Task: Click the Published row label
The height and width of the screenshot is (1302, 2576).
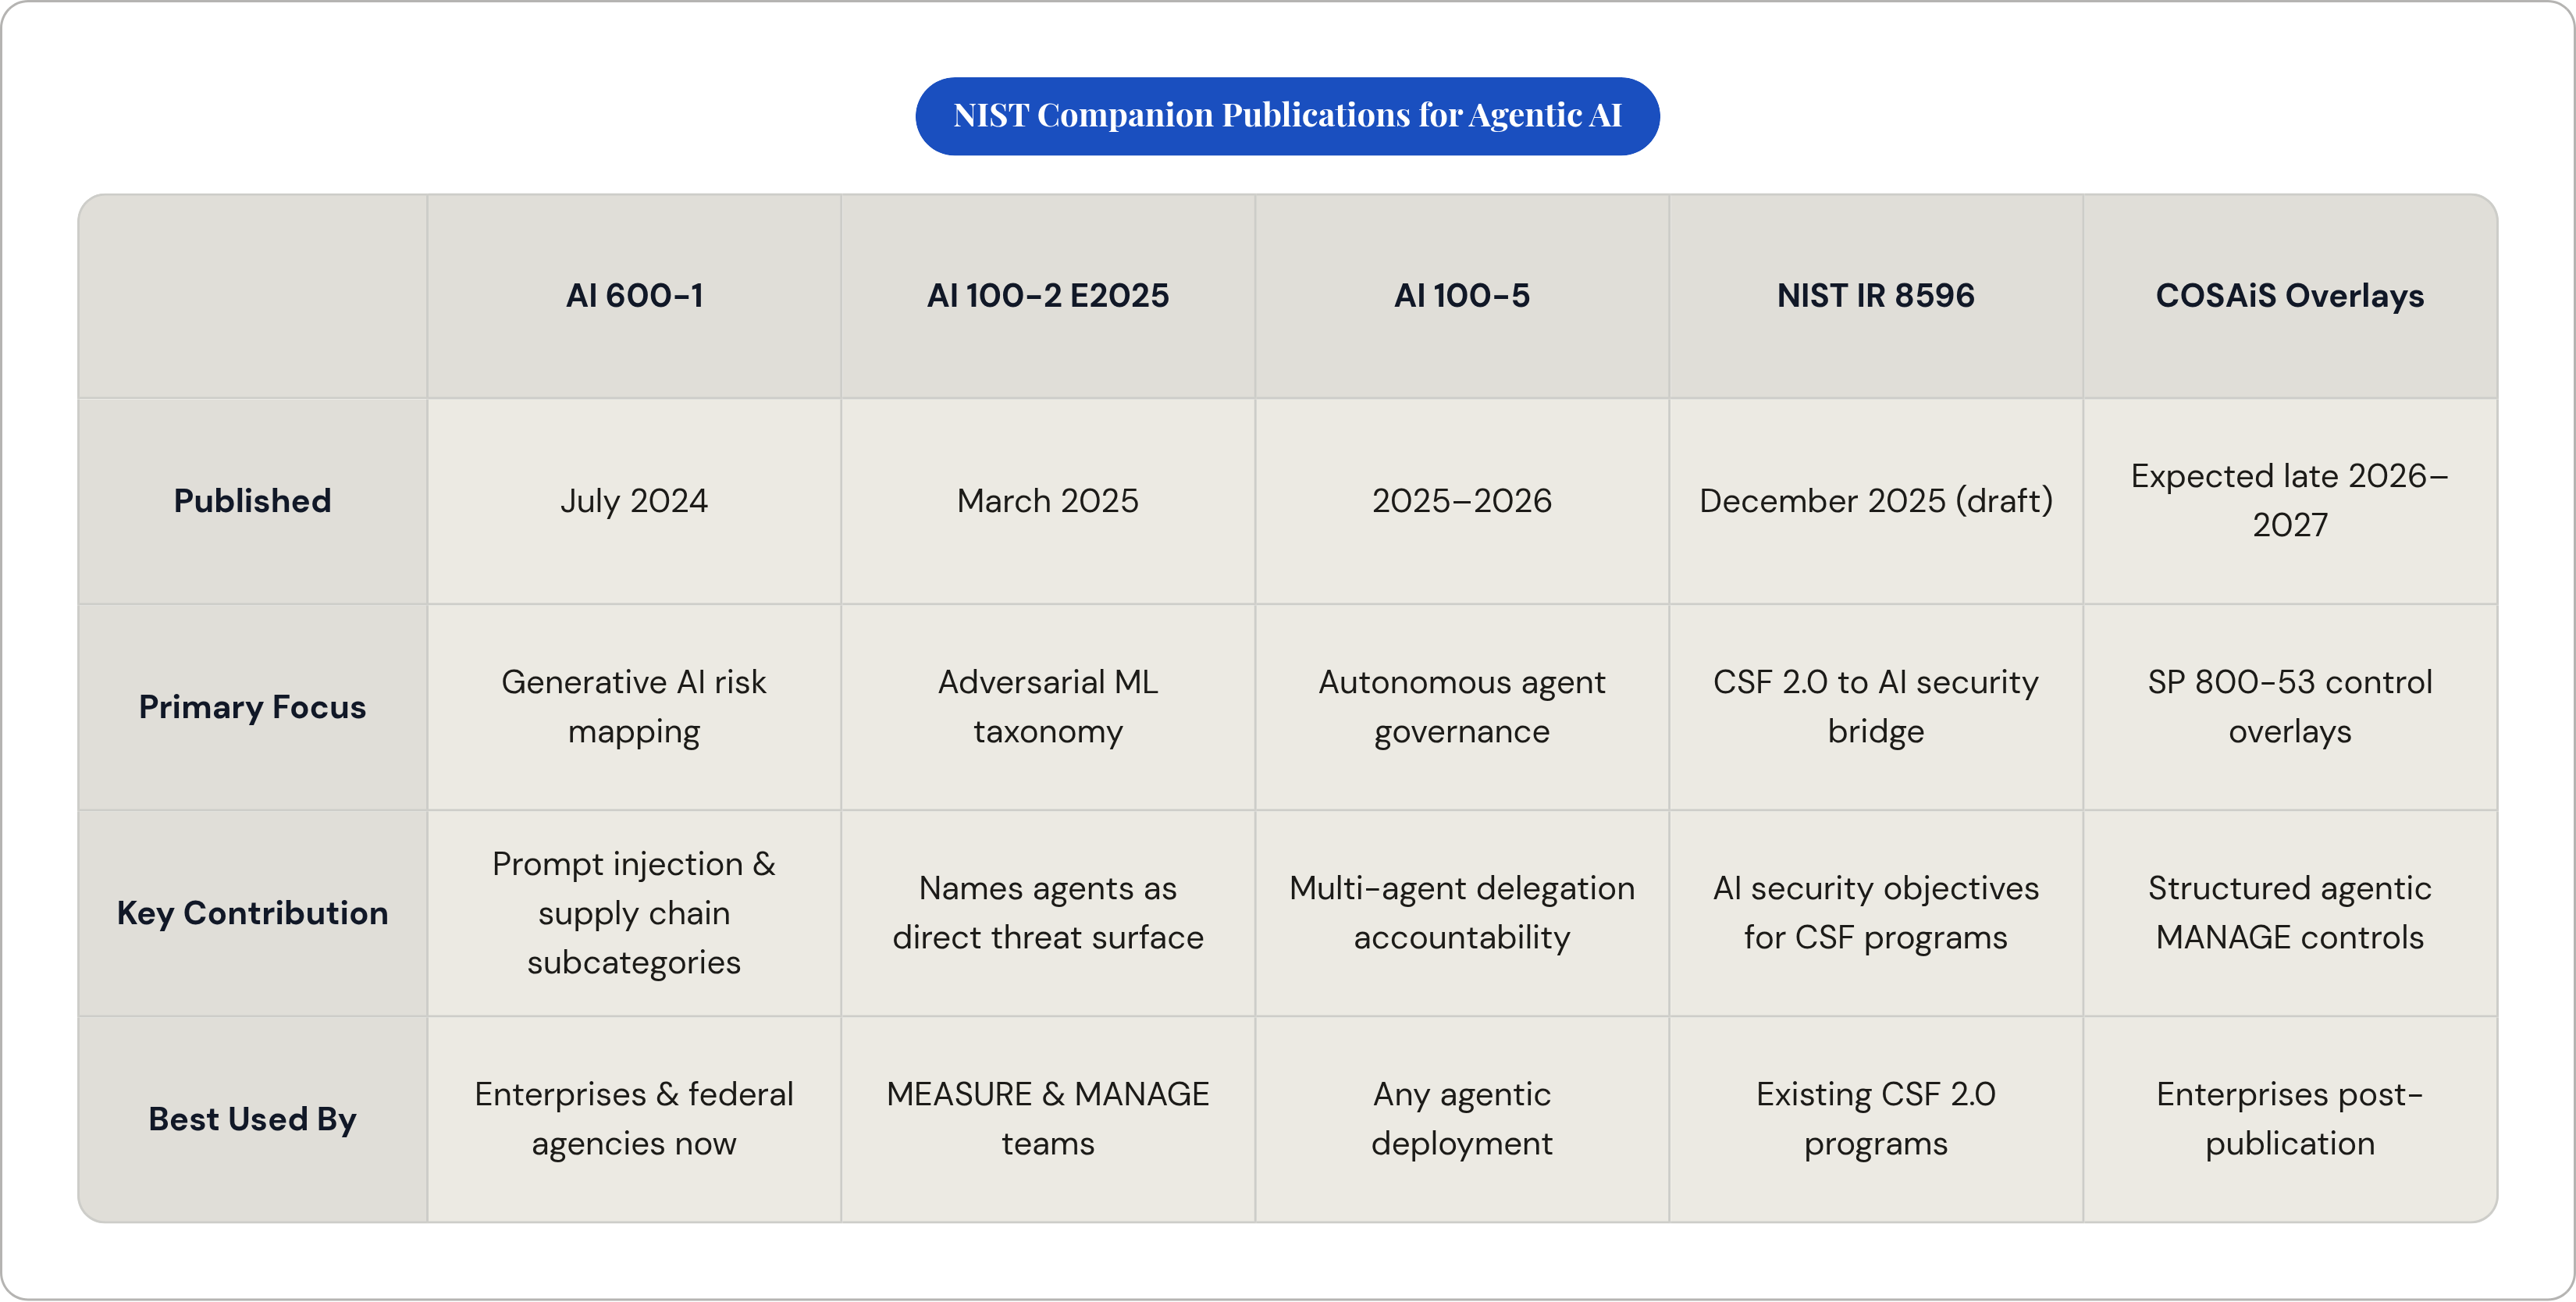Action: coord(253,501)
